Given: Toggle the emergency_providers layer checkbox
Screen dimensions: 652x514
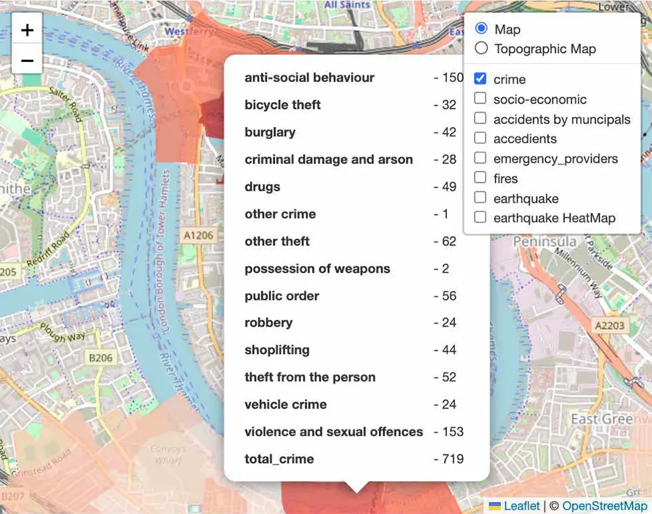Looking at the screenshot, I should click(x=480, y=157).
